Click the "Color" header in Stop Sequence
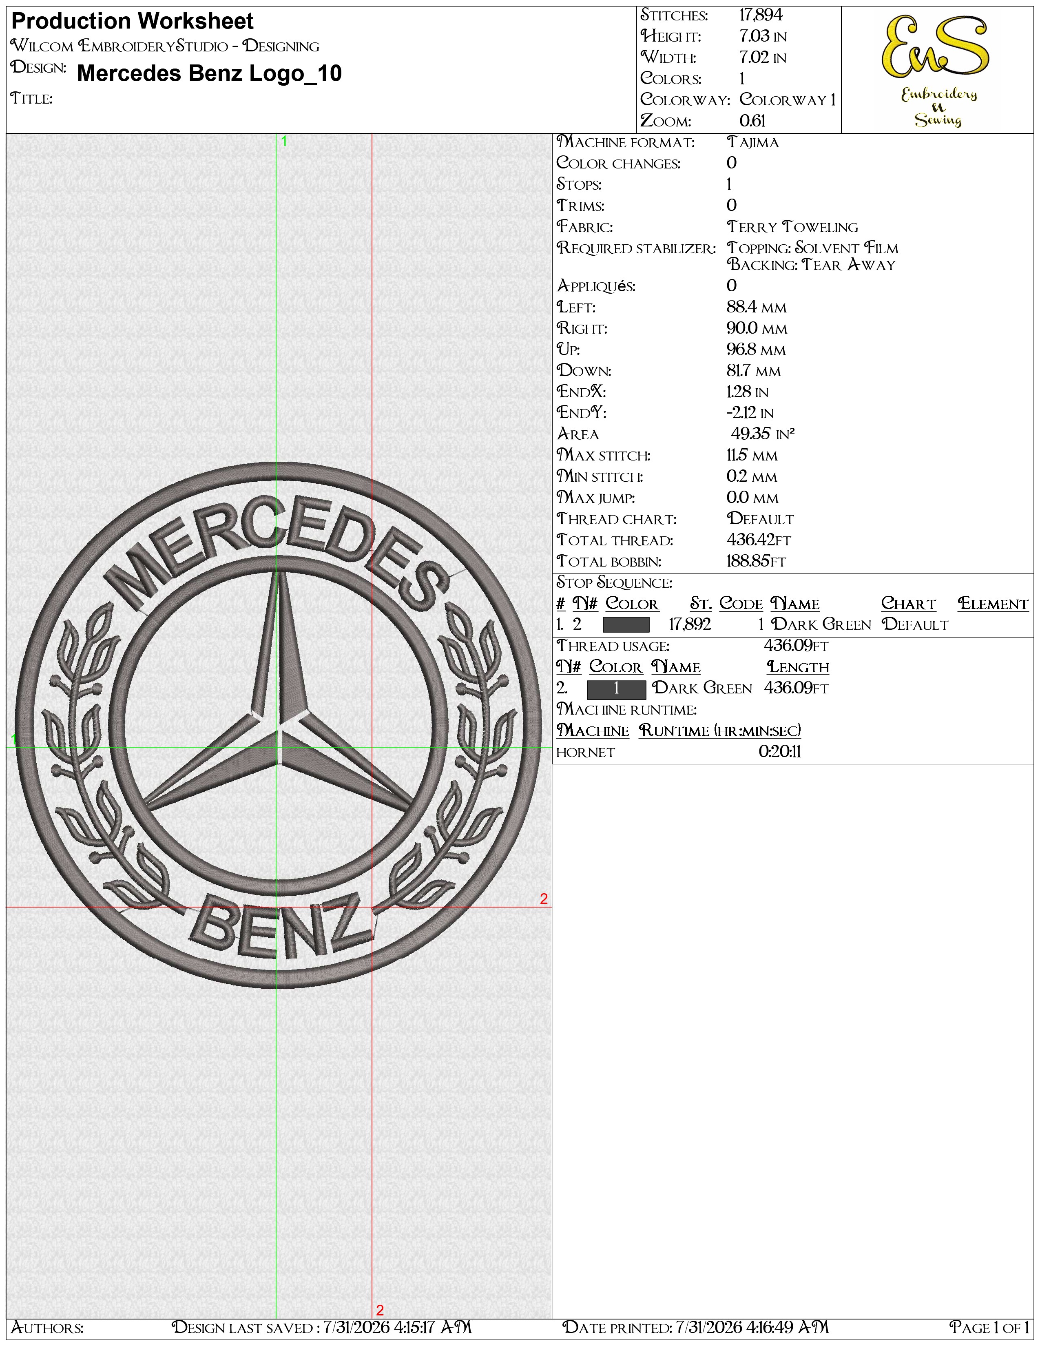The image size is (1040, 1346). pos(632,604)
